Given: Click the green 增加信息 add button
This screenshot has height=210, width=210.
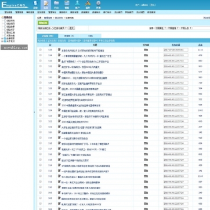Looking at the screenshot, I should [43, 23].
